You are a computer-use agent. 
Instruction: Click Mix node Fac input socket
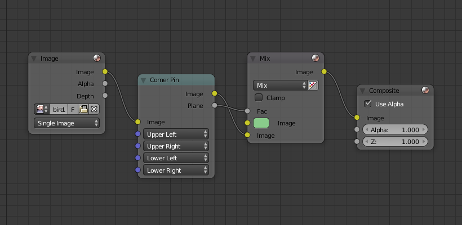pos(247,111)
